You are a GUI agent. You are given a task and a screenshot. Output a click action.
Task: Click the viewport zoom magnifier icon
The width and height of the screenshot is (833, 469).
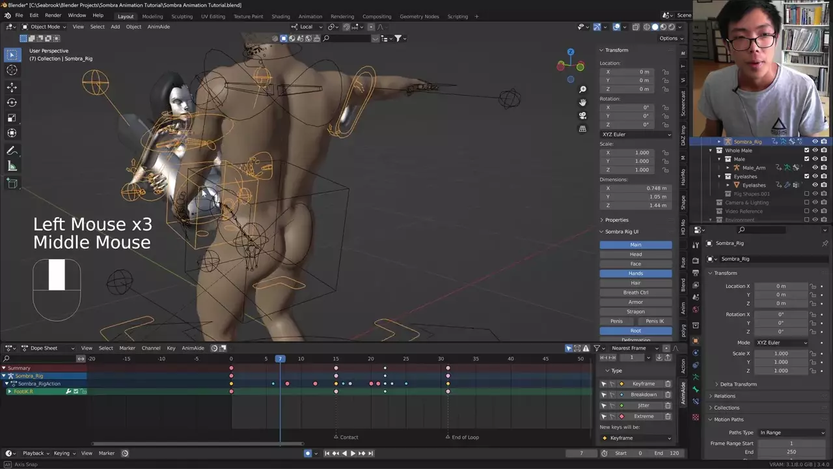click(582, 89)
